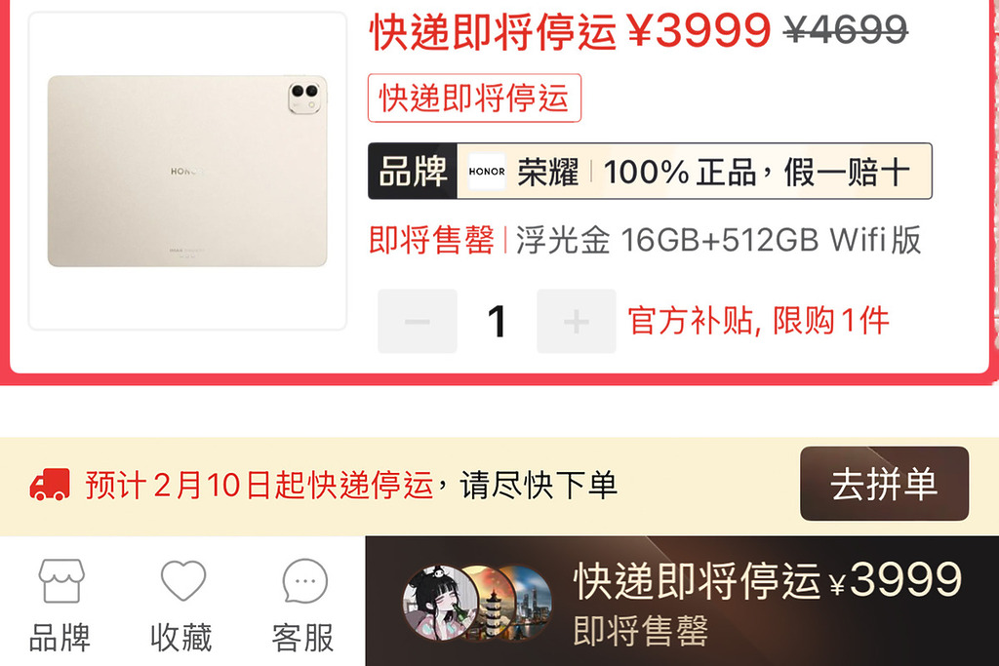Open 客服 chat bubble icon
Image resolution: width=999 pixels, height=666 pixels.
pyautogui.click(x=304, y=581)
